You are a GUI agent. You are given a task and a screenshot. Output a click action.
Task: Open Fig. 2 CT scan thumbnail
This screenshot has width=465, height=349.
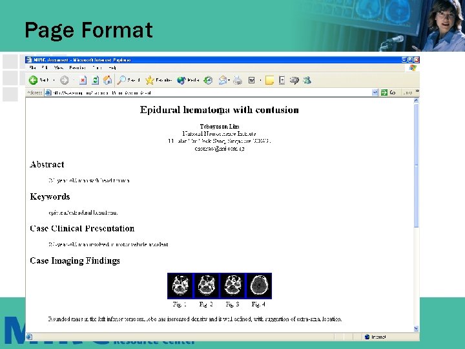pos(207,286)
